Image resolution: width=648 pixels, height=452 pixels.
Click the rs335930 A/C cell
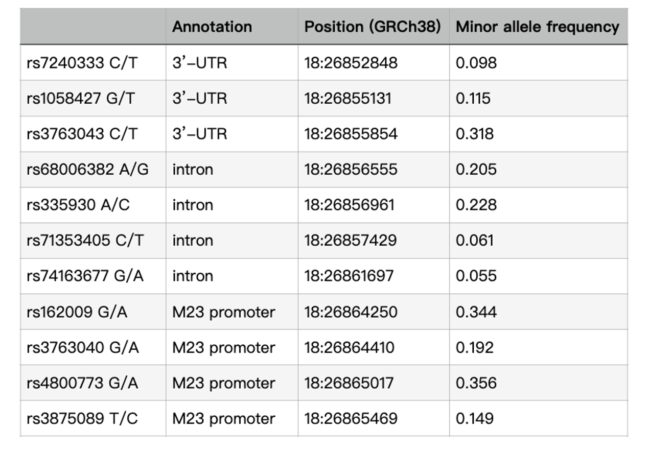pyautogui.click(x=78, y=205)
